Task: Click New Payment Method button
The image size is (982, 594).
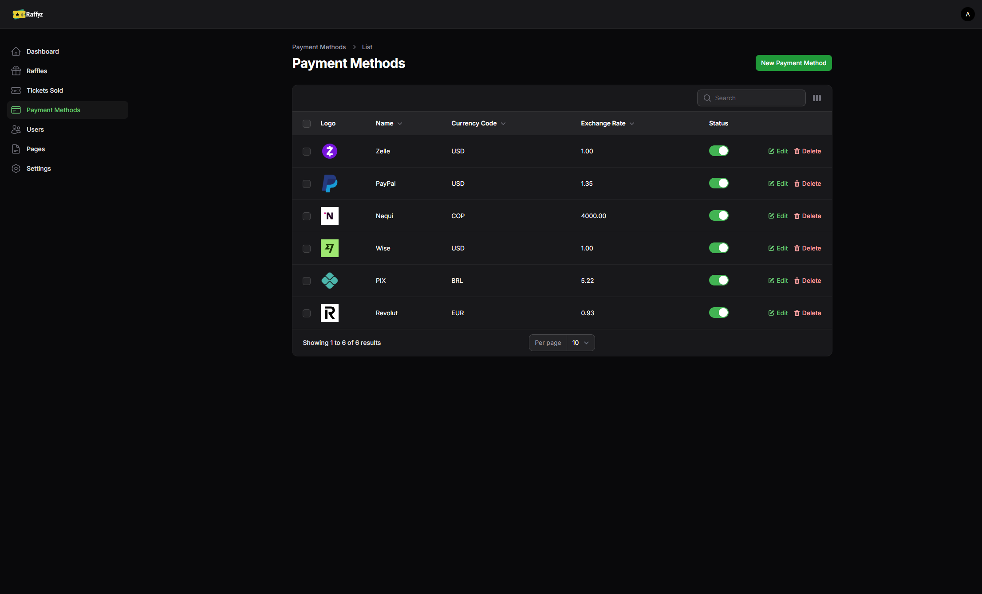Action: click(x=793, y=63)
